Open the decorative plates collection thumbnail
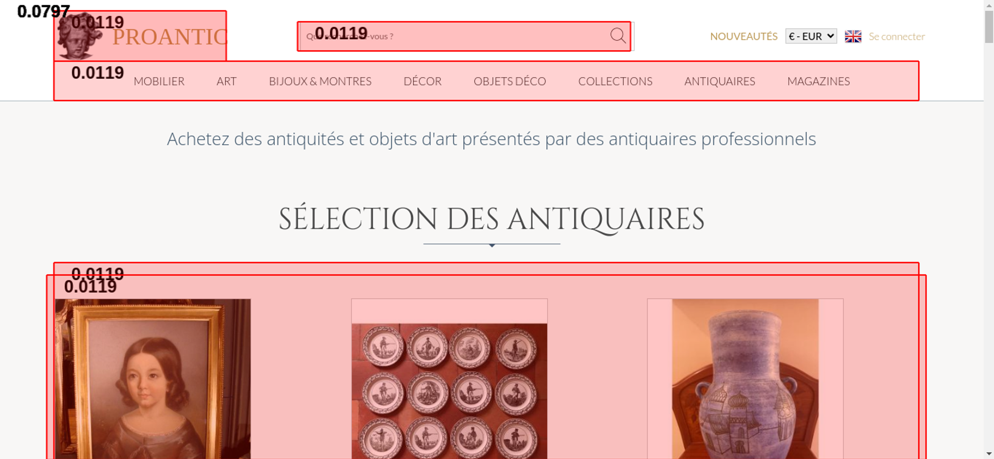This screenshot has width=994, height=459. 449,379
